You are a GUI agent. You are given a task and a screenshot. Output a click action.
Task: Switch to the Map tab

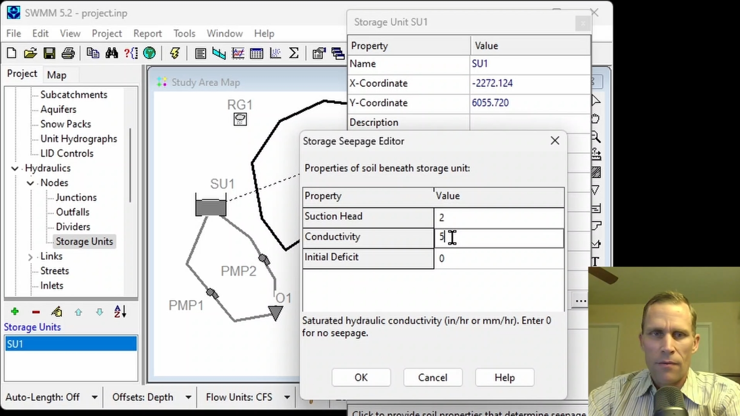57,75
